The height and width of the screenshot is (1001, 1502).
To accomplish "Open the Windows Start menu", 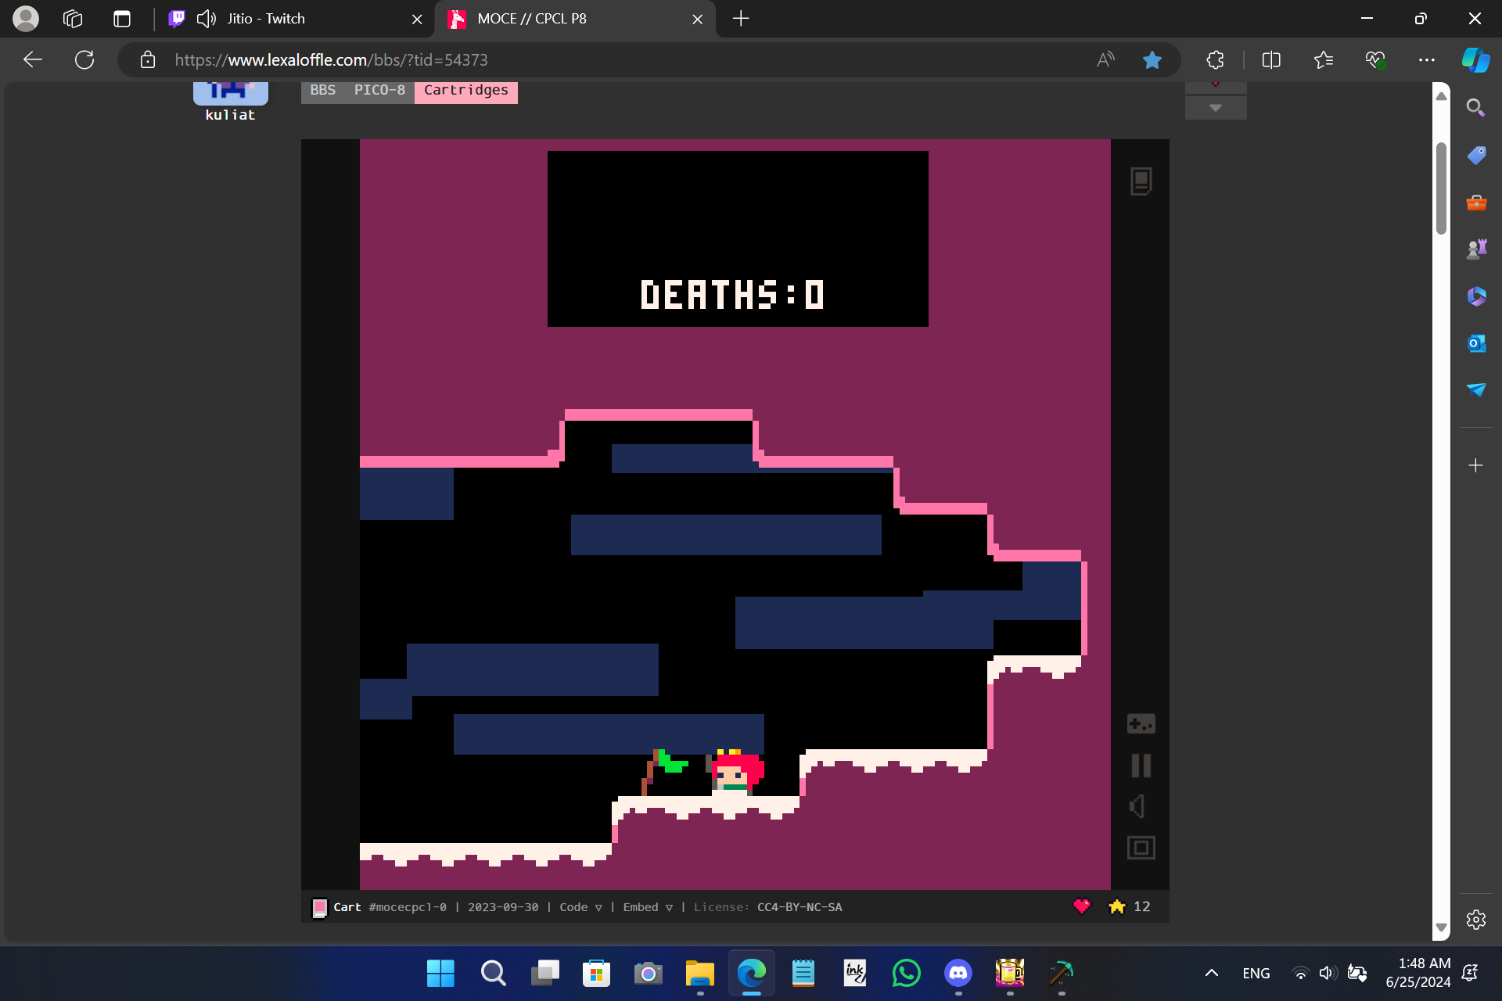I will point(440,974).
